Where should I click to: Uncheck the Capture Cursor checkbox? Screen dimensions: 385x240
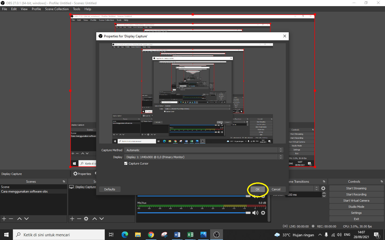click(126, 163)
